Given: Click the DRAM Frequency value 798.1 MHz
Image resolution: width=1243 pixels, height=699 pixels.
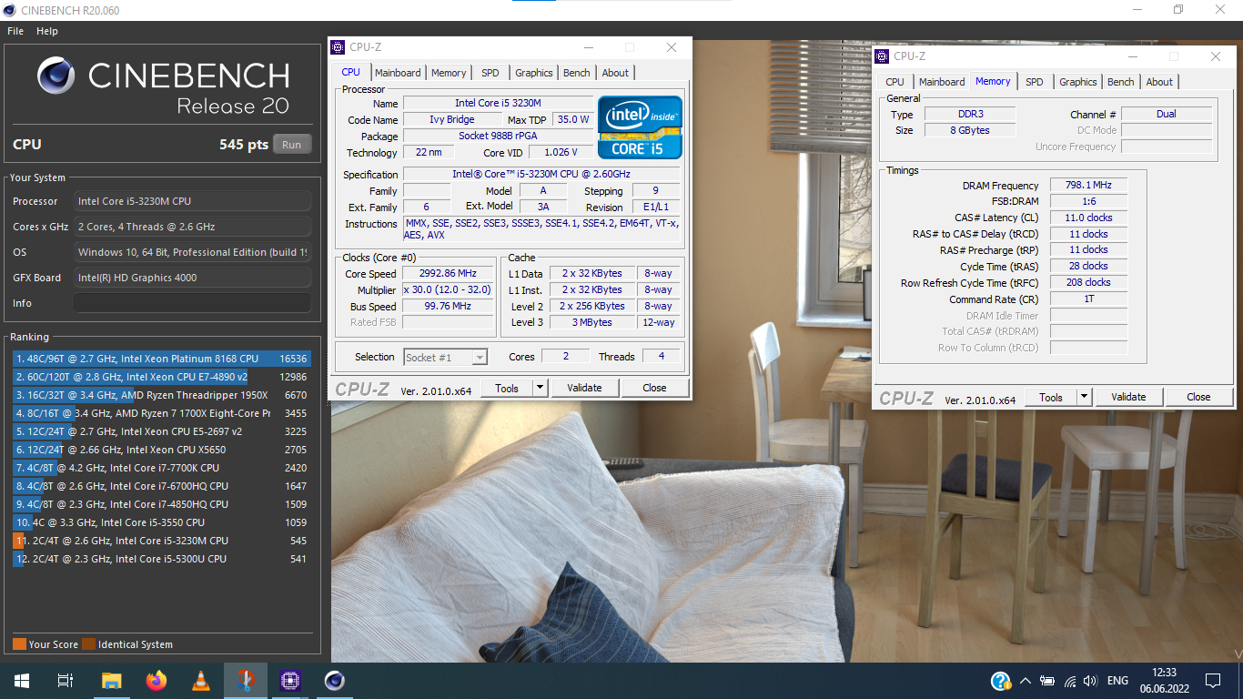Looking at the screenshot, I should click(x=1088, y=185).
